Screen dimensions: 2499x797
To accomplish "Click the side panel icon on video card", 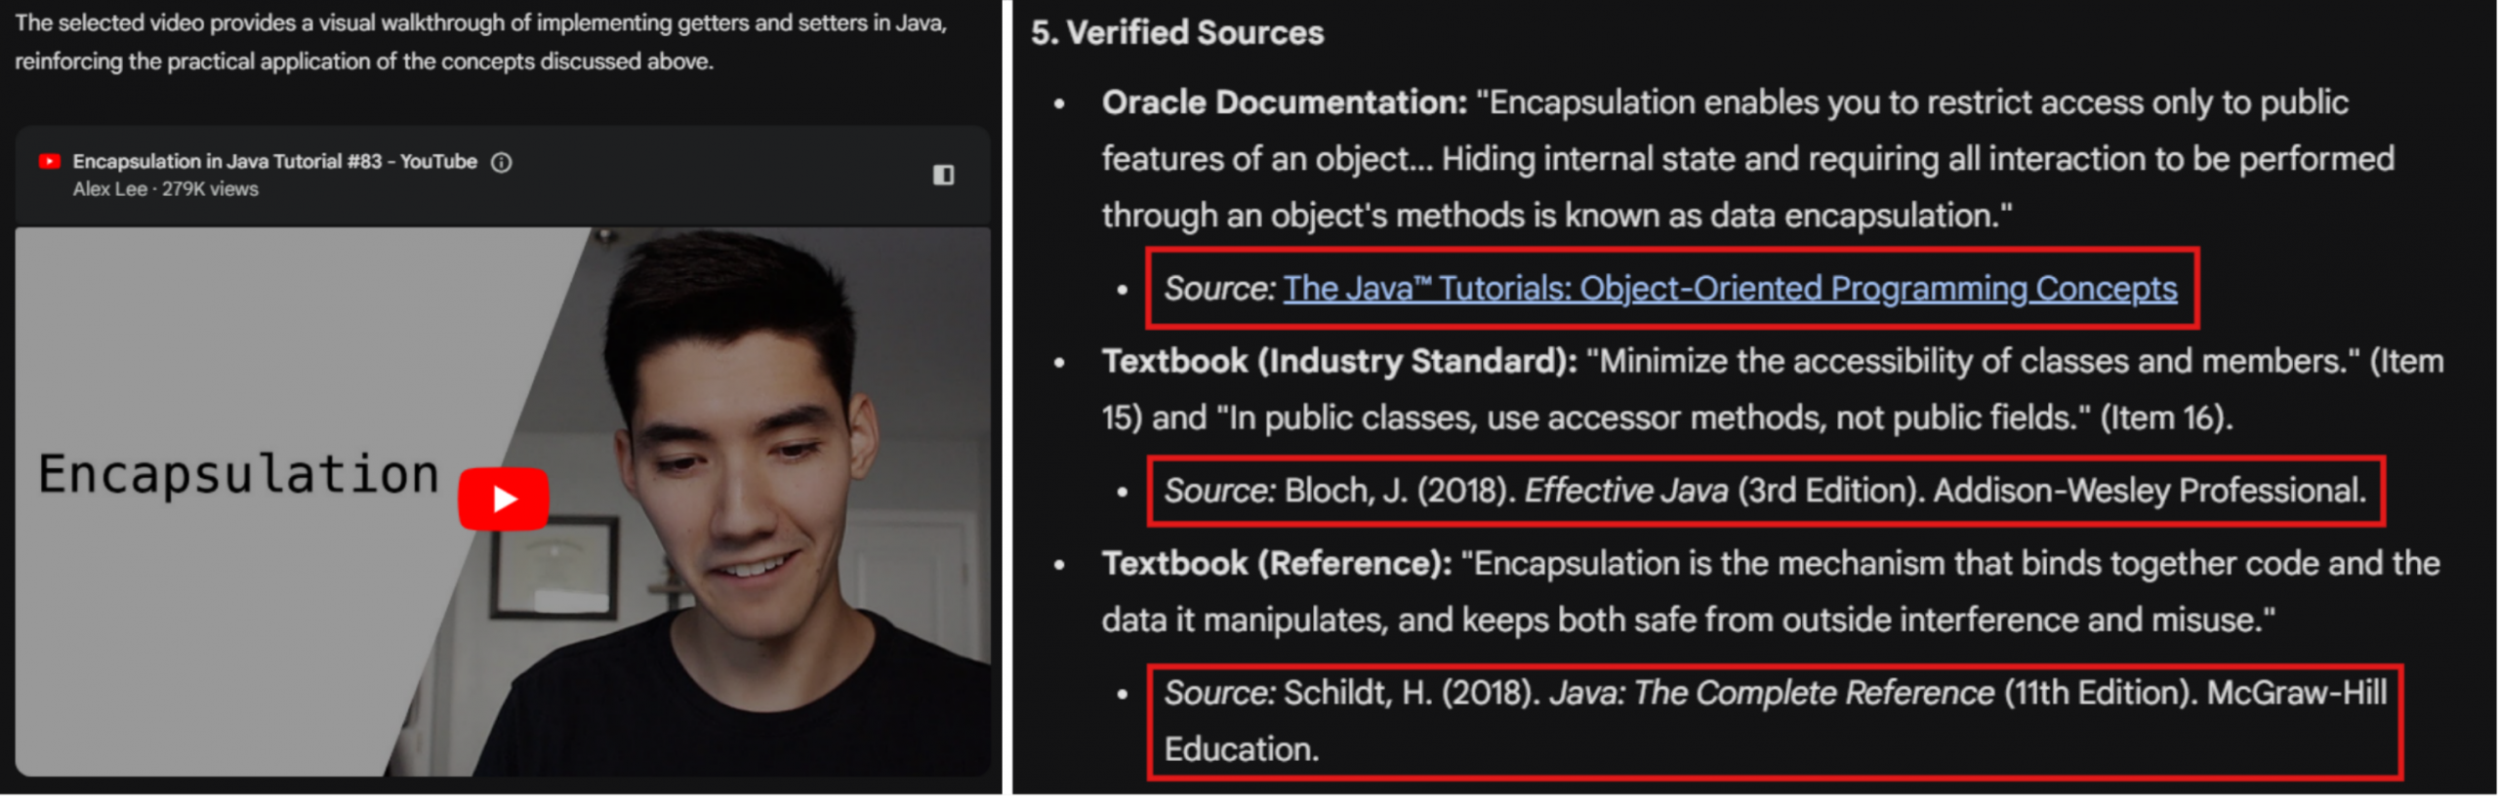I will coord(943,176).
